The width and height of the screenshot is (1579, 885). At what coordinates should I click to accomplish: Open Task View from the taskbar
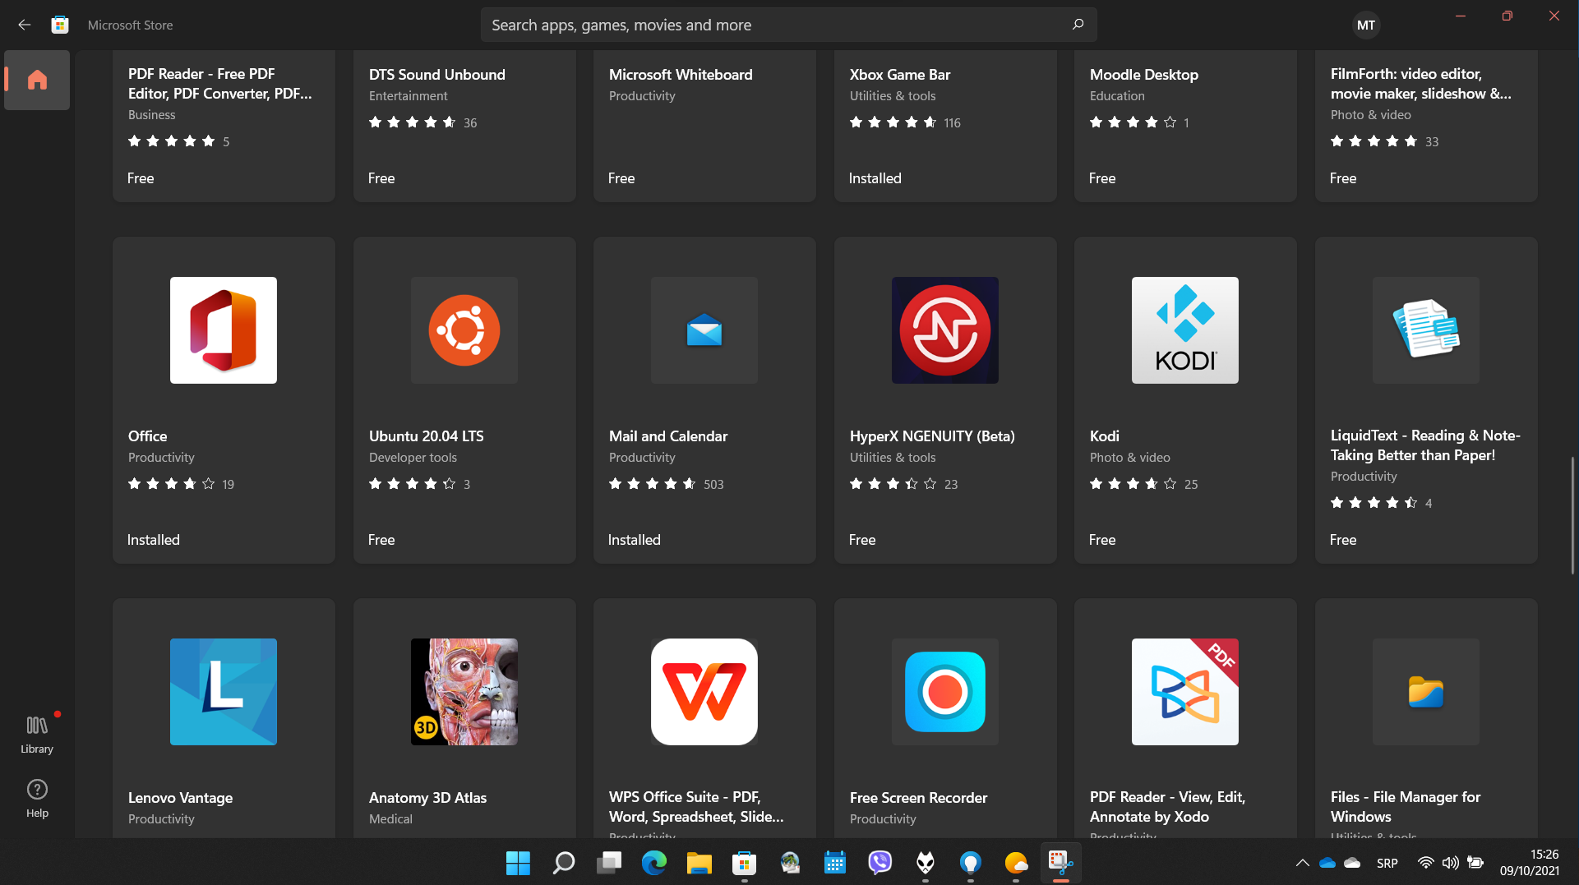[609, 863]
